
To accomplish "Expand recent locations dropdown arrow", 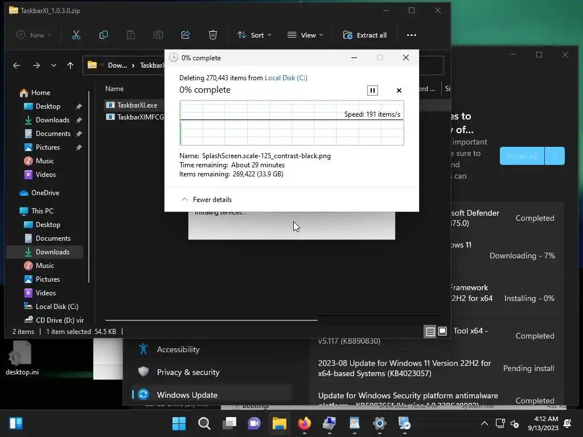I will (54, 65).
